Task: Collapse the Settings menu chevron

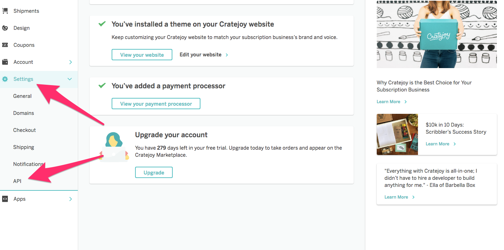Action: click(70, 79)
